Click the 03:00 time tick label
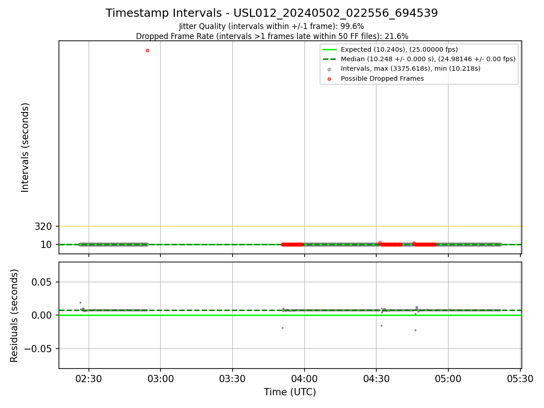Image resolution: width=544 pixels, height=408 pixels. coord(160,379)
